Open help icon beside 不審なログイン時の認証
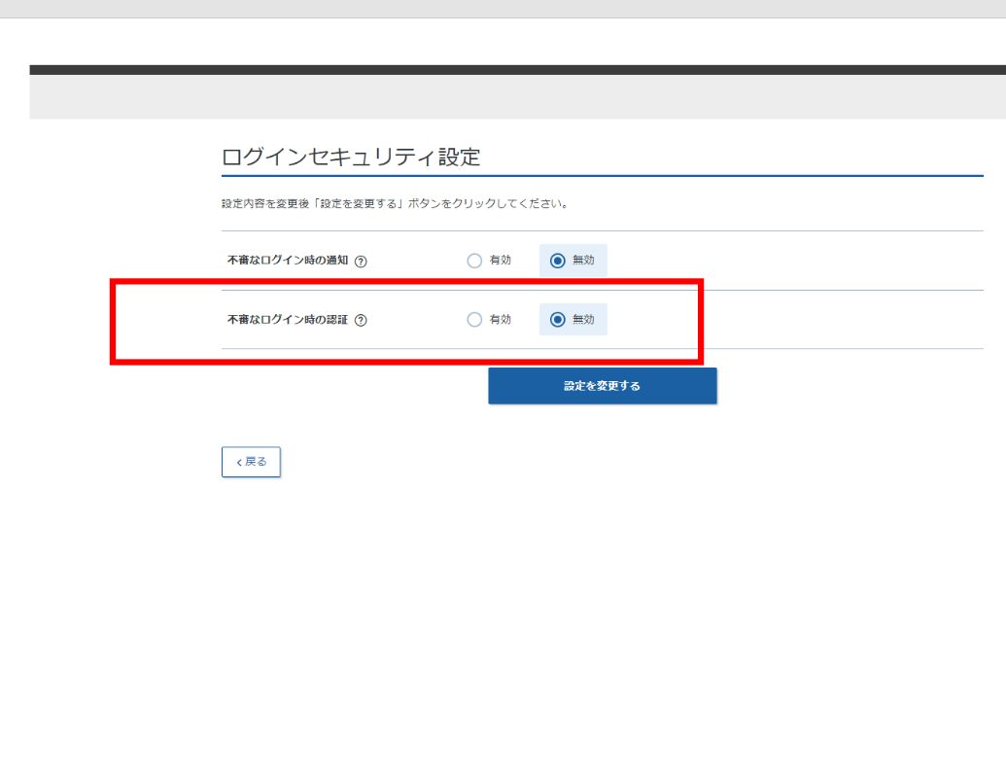This screenshot has width=1006, height=771. [x=361, y=320]
